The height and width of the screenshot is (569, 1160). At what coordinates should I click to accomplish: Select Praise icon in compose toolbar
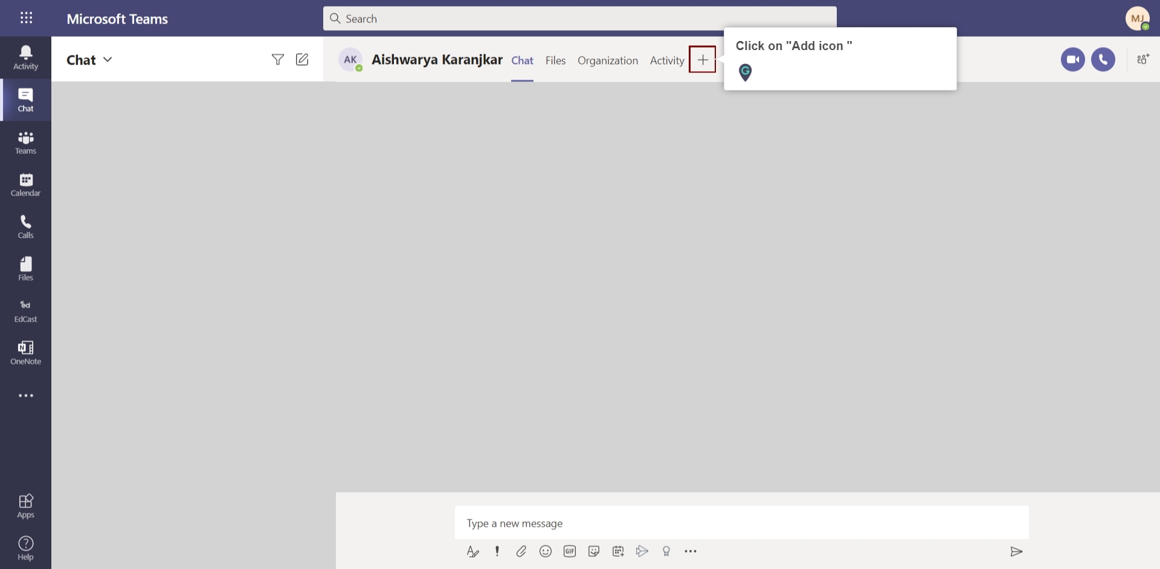[x=666, y=551]
